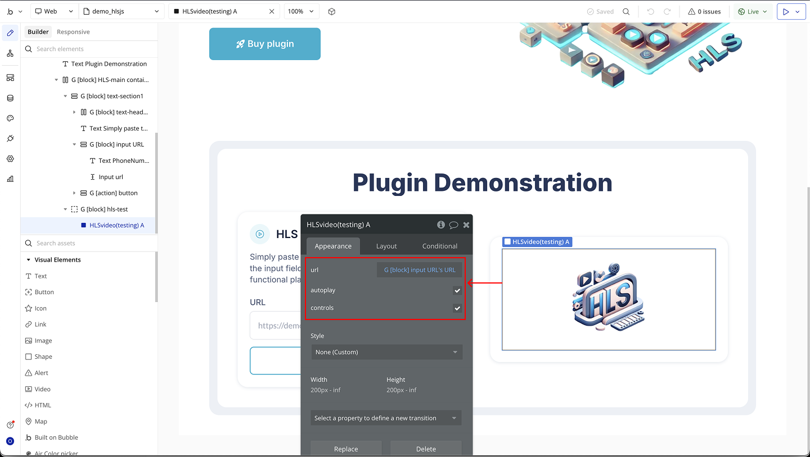Click the Replace button
Image resolution: width=810 pixels, height=457 pixels.
(x=346, y=449)
